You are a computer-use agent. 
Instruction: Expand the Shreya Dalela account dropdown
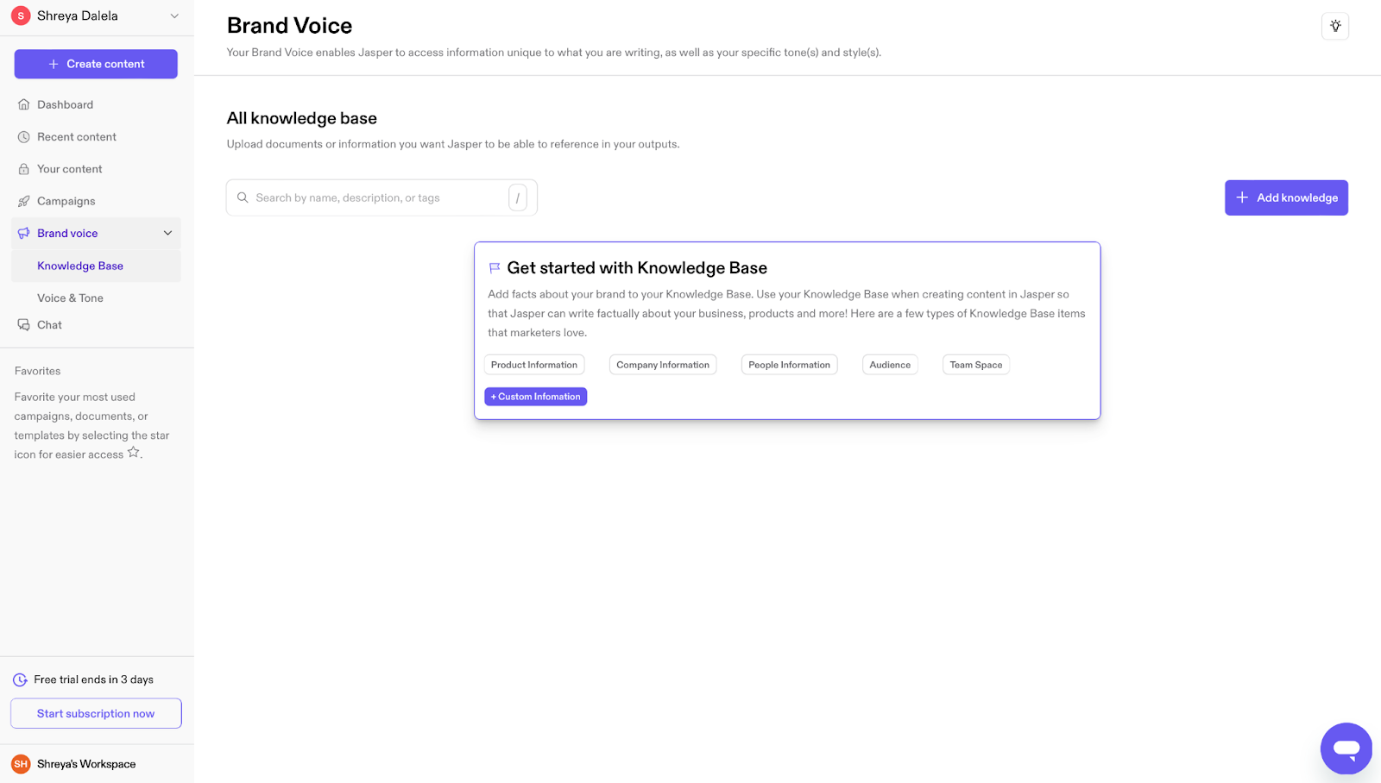[x=174, y=16]
